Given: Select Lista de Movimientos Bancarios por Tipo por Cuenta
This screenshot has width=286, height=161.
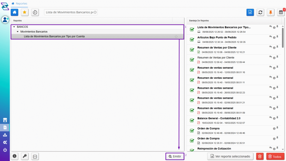Looking at the screenshot, I should pyautogui.click(x=54, y=36).
